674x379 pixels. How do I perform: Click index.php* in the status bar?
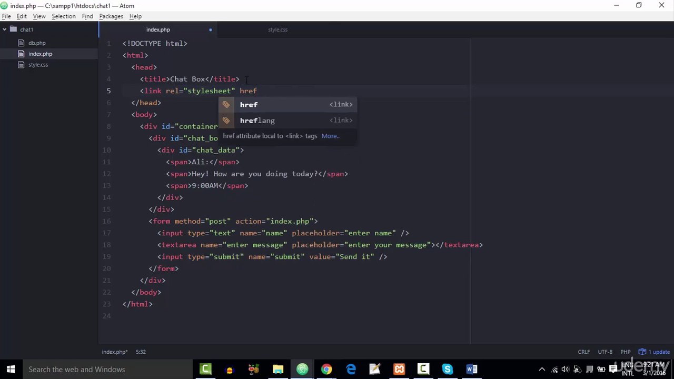(x=114, y=352)
